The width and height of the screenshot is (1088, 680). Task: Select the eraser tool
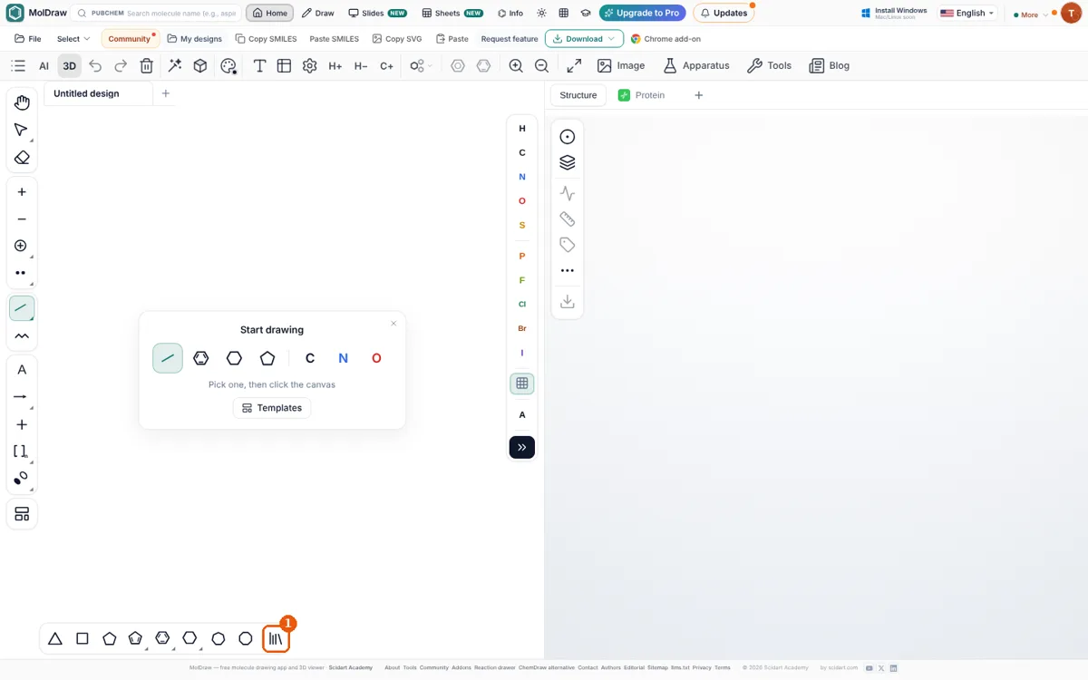(x=22, y=158)
